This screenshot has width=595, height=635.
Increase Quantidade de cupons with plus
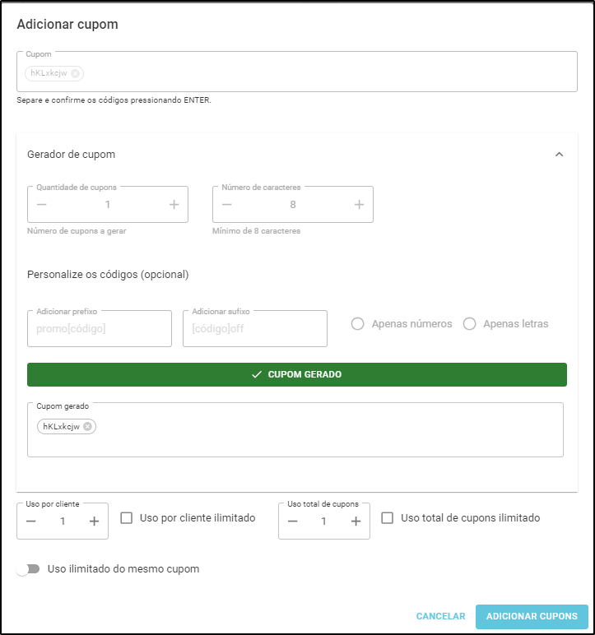coord(174,205)
